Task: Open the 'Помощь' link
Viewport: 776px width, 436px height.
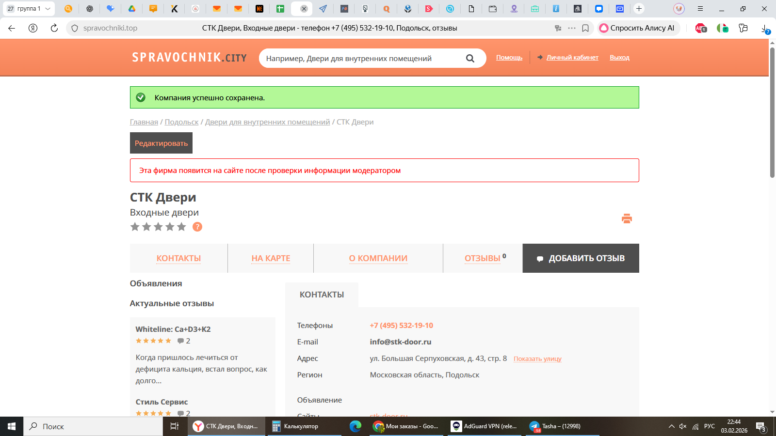Action: (509, 57)
